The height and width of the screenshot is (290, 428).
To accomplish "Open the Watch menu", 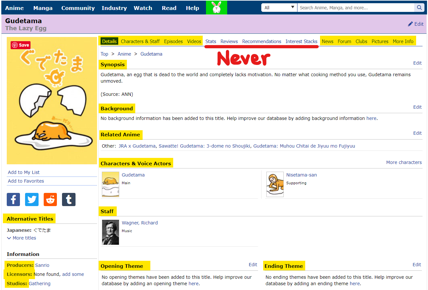I will click(x=143, y=8).
